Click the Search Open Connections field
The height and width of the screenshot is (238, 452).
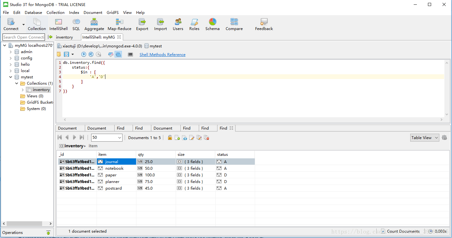pos(24,37)
